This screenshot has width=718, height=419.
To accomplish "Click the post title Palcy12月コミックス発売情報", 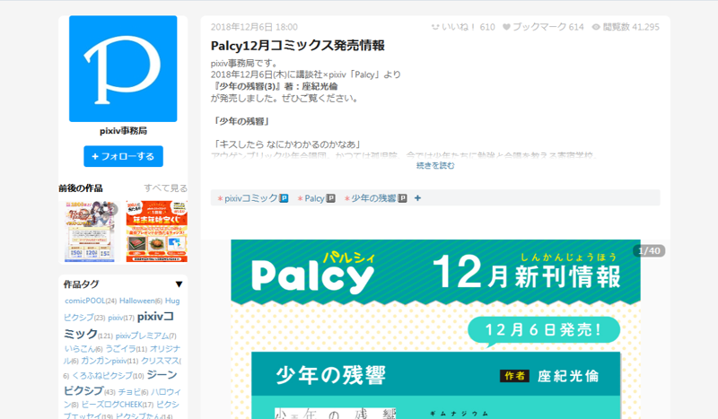I will pyautogui.click(x=298, y=46).
